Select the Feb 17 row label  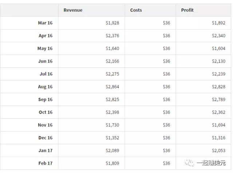46,163
